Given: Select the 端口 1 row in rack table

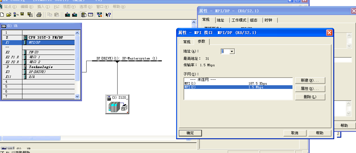Looking at the screenshot, I should [x=38, y=57].
